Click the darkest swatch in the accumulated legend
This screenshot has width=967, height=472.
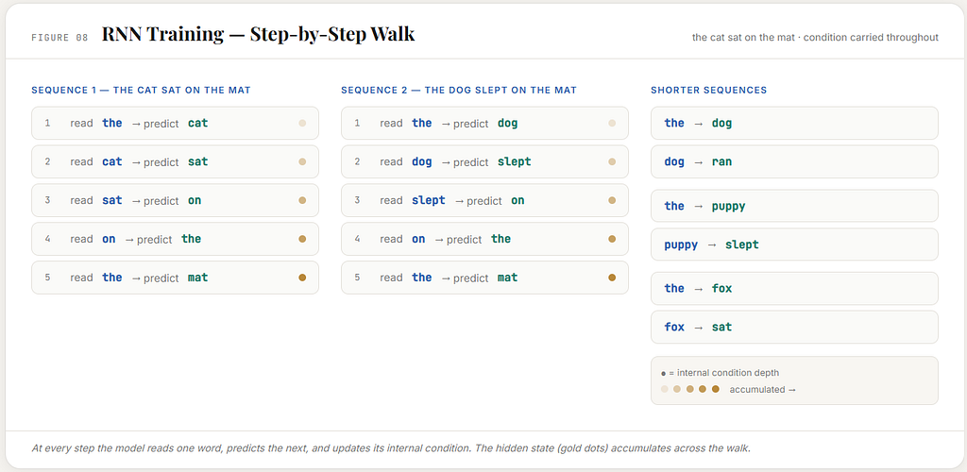716,389
